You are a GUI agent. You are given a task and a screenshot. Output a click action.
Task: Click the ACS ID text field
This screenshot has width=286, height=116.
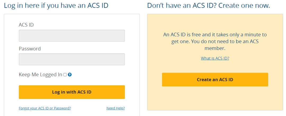pos(72,36)
